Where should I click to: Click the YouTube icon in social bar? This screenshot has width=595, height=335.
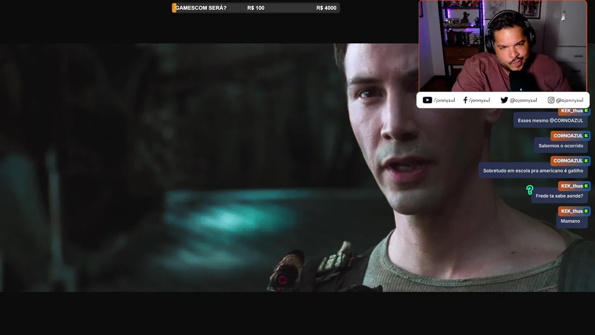427,100
